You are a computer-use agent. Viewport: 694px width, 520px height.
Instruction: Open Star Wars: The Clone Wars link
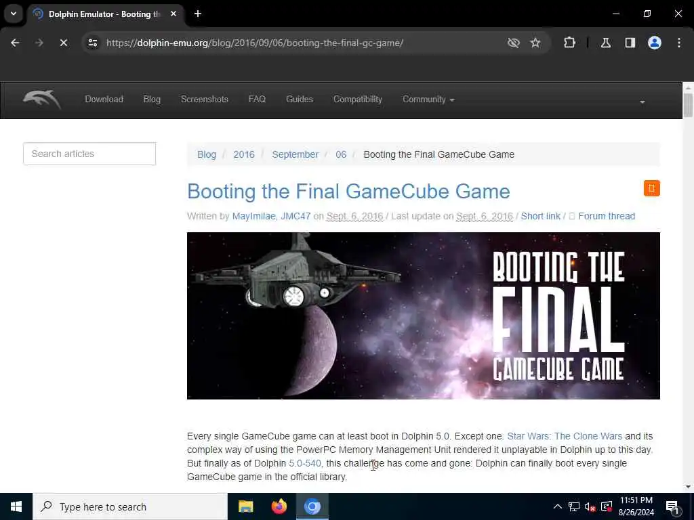click(565, 437)
